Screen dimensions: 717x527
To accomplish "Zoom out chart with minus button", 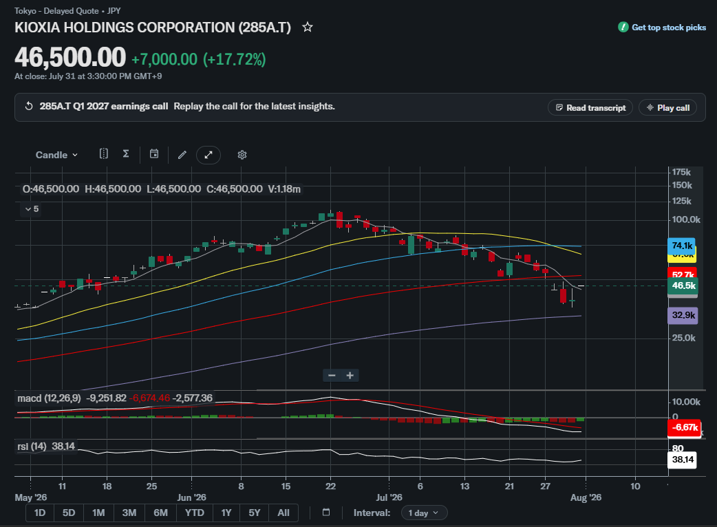I will [332, 376].
